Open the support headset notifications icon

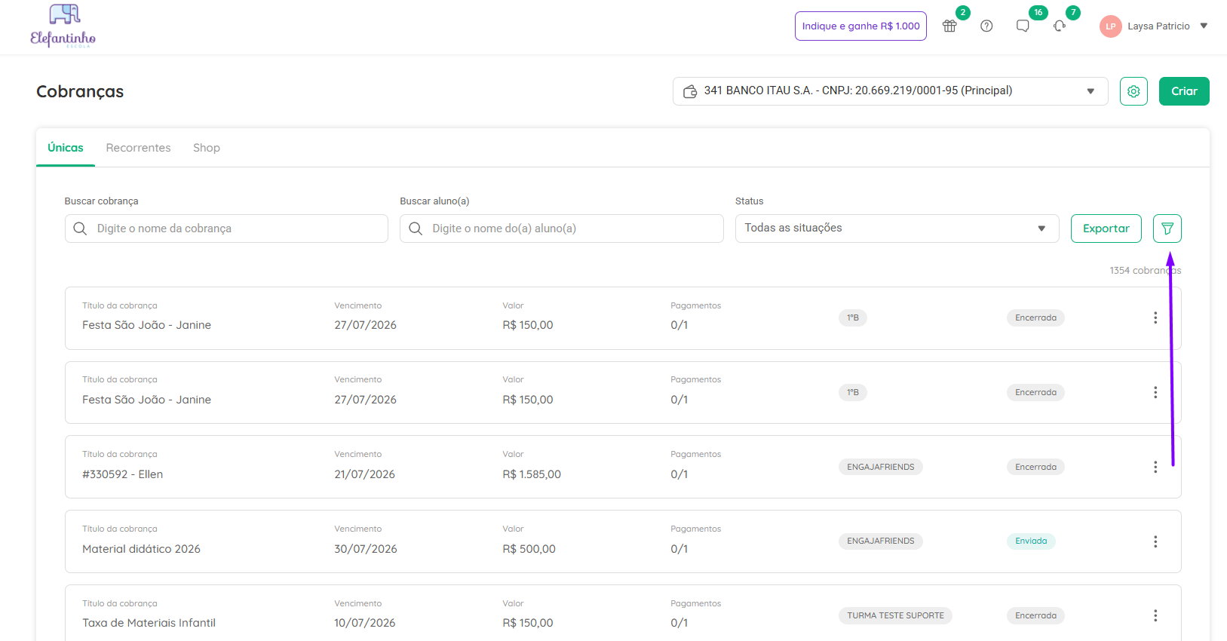tap(1060, 26)
